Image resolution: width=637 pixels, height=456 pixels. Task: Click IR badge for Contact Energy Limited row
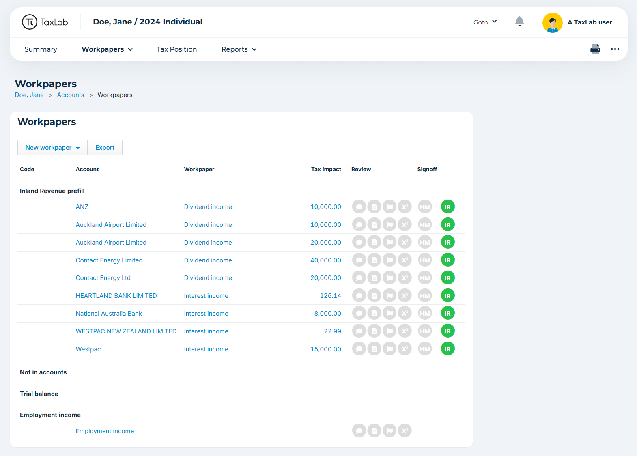448,260
